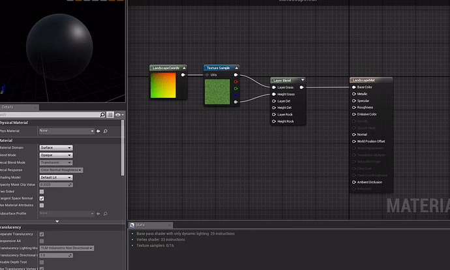Select the LandscapeCoords node title
450x270 pixels.
coord(166,68)
